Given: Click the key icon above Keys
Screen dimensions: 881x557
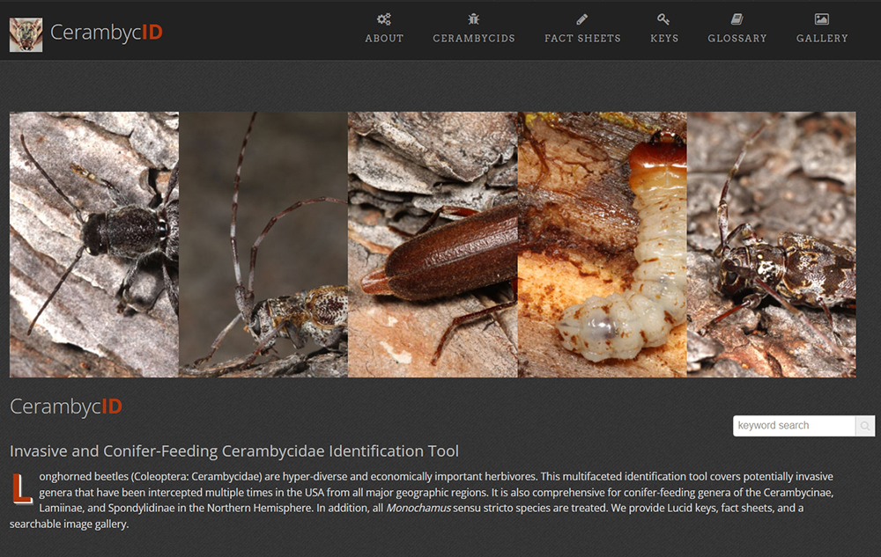Looking at the screenshot, I should [x=663, y=19].
